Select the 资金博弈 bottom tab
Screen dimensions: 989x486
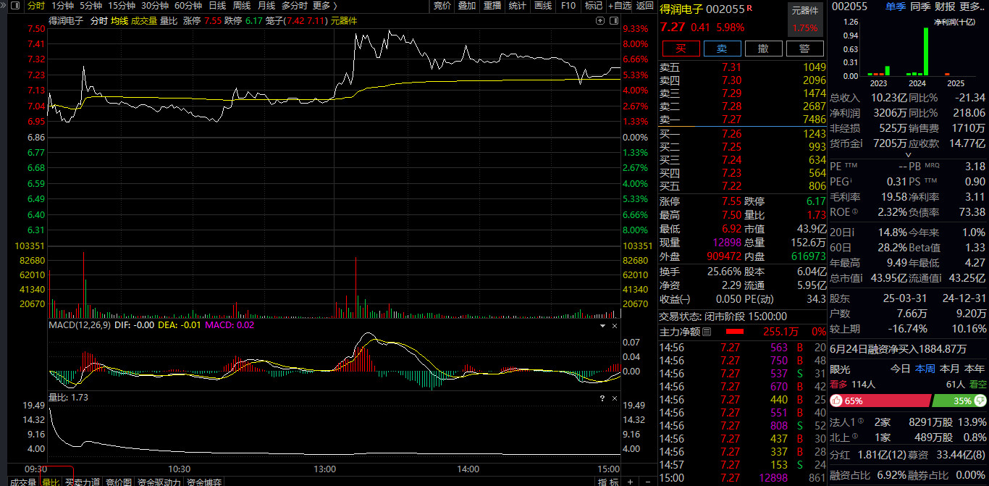(203, 482)
